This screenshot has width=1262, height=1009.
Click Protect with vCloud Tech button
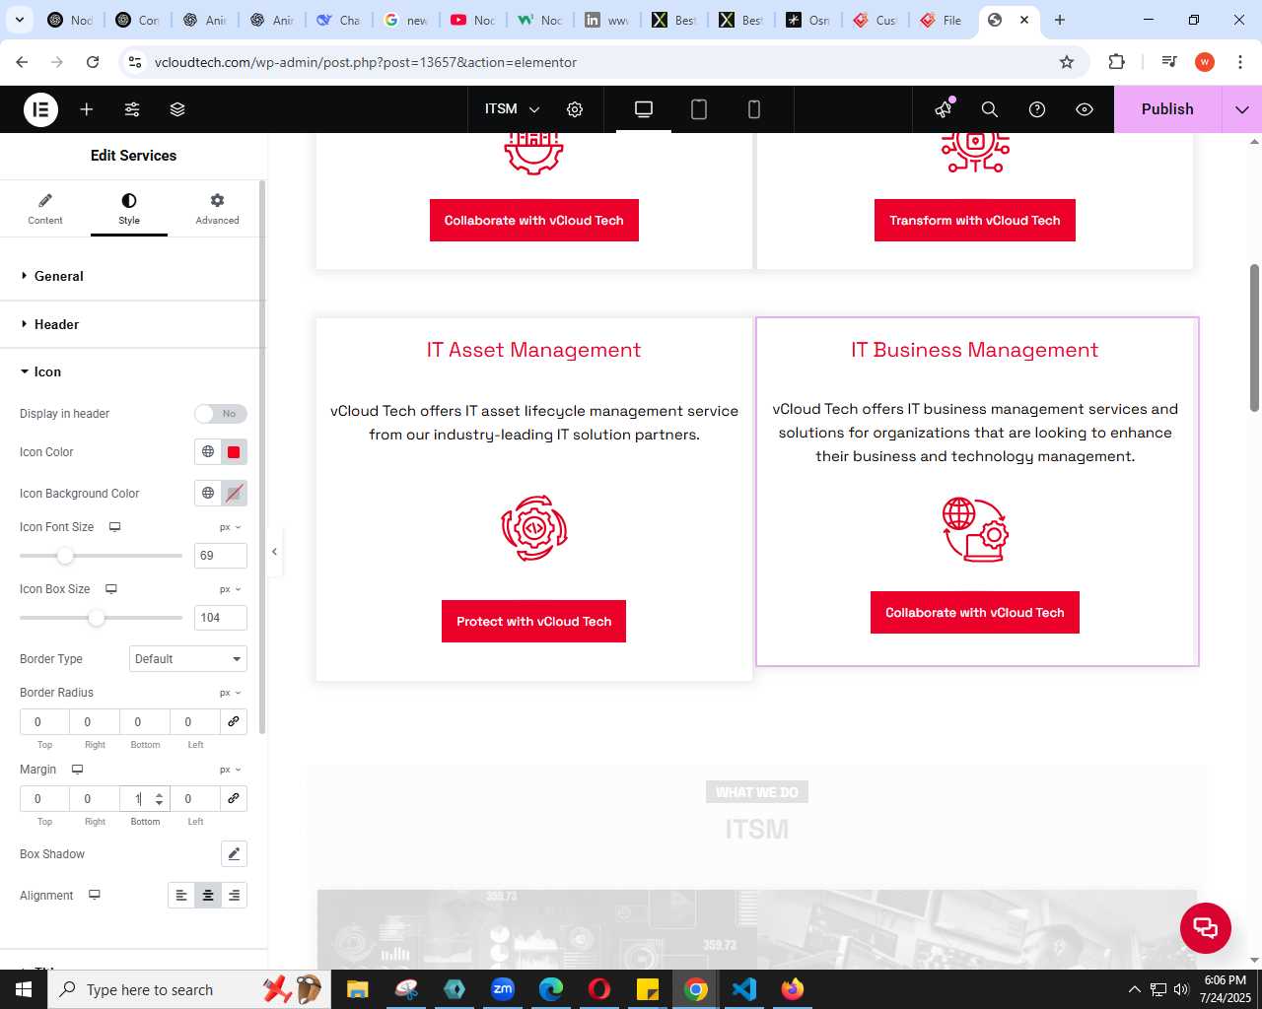click(533, 622)
